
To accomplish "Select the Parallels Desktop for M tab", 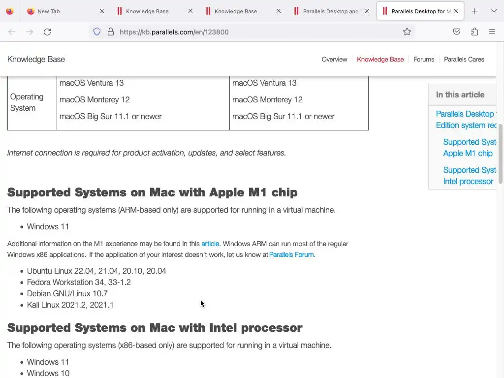I will point(420,11).
